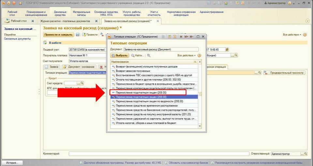
Task: Open the Рабочий стол section
Action: (12, 14)
